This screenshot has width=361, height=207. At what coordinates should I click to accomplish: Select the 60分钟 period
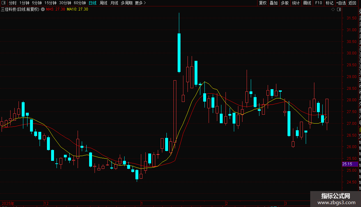pos(80,3)
